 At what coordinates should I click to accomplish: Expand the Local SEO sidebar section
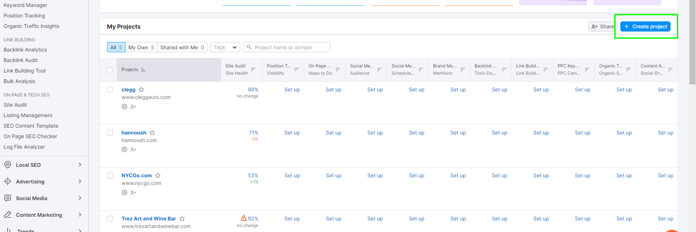(x=44, y=165)
